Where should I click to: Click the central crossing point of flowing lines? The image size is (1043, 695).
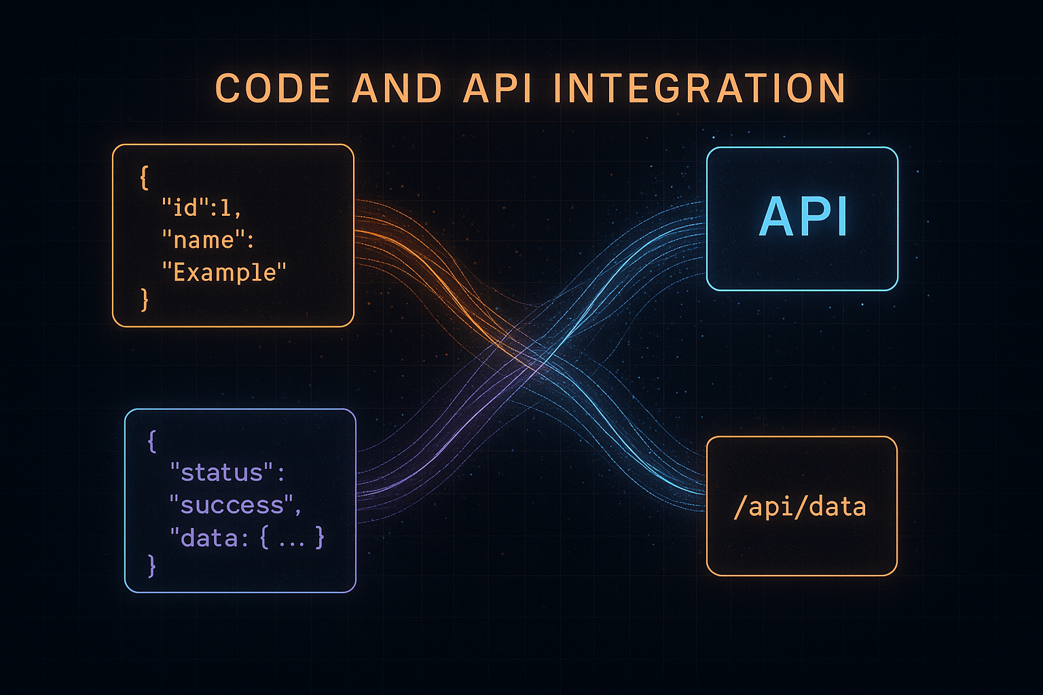point(536,358)
